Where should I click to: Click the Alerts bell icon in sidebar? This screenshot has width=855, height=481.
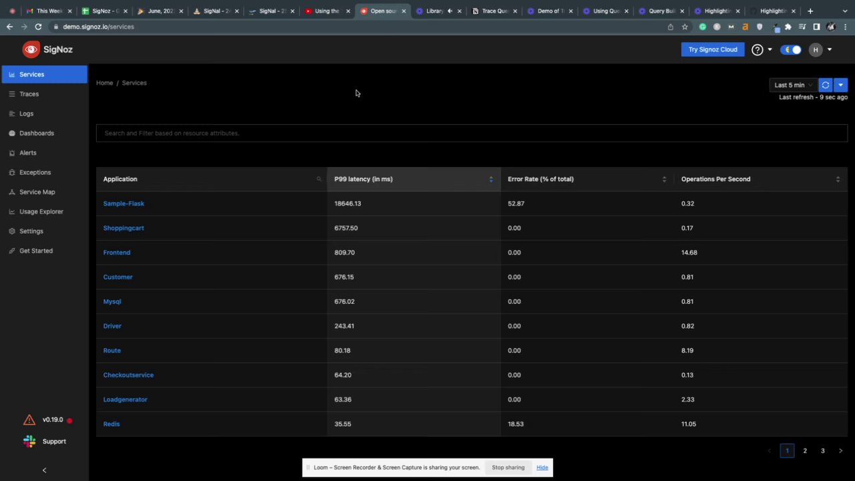[x=12, y=153]
